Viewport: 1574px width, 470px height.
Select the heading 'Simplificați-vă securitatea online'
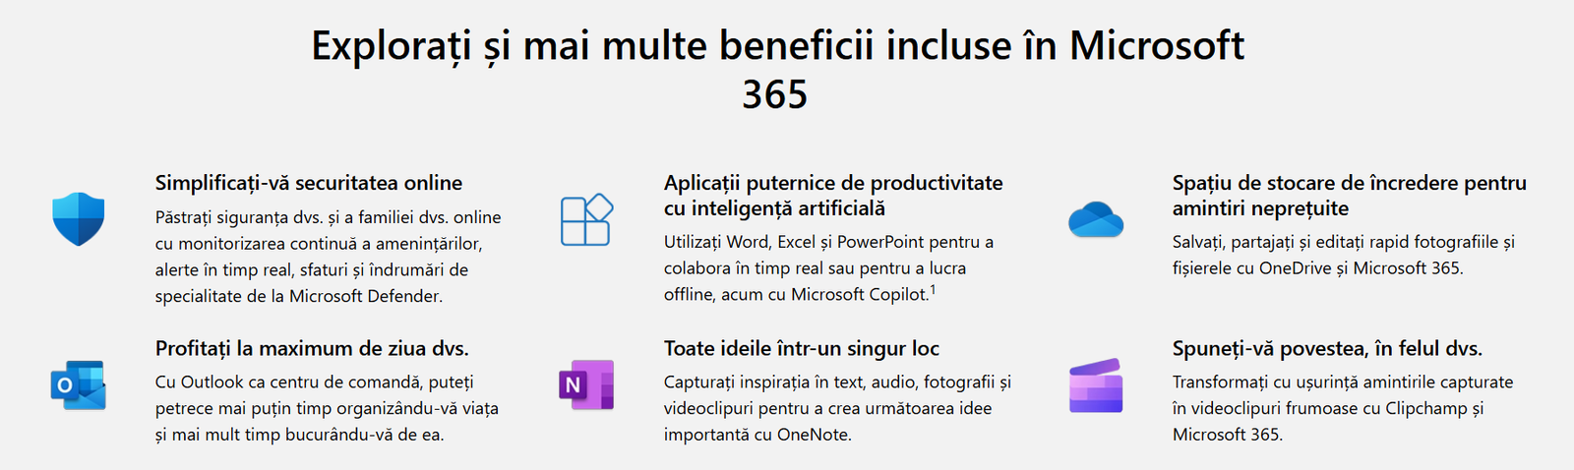point(309,183)
